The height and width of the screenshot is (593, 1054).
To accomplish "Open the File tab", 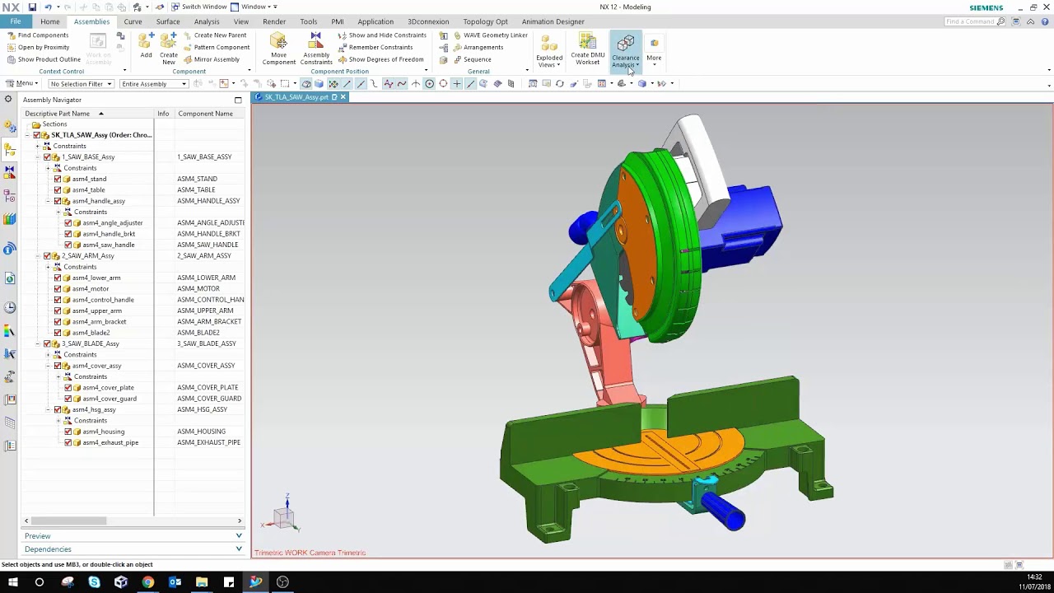I will (16, 21).
